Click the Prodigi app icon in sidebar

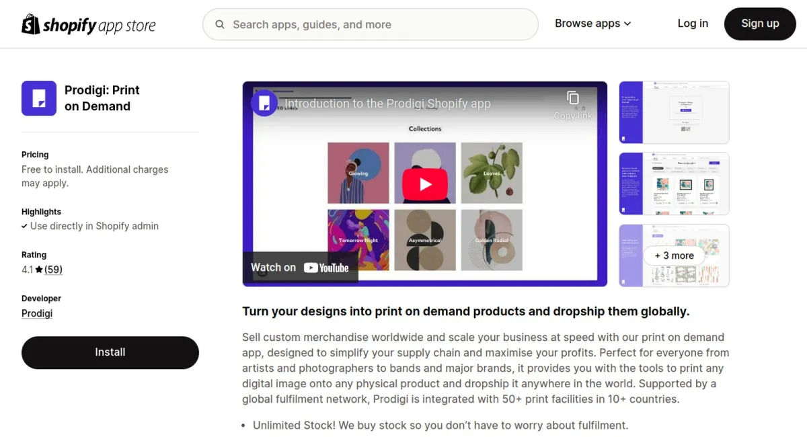(x=39, y=98)
